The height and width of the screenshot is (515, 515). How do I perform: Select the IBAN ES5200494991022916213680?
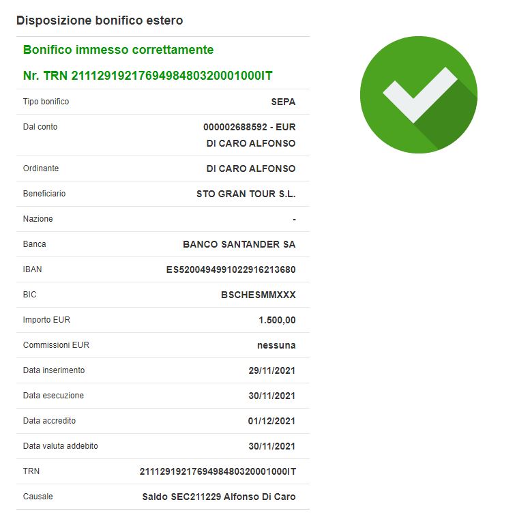231,269
